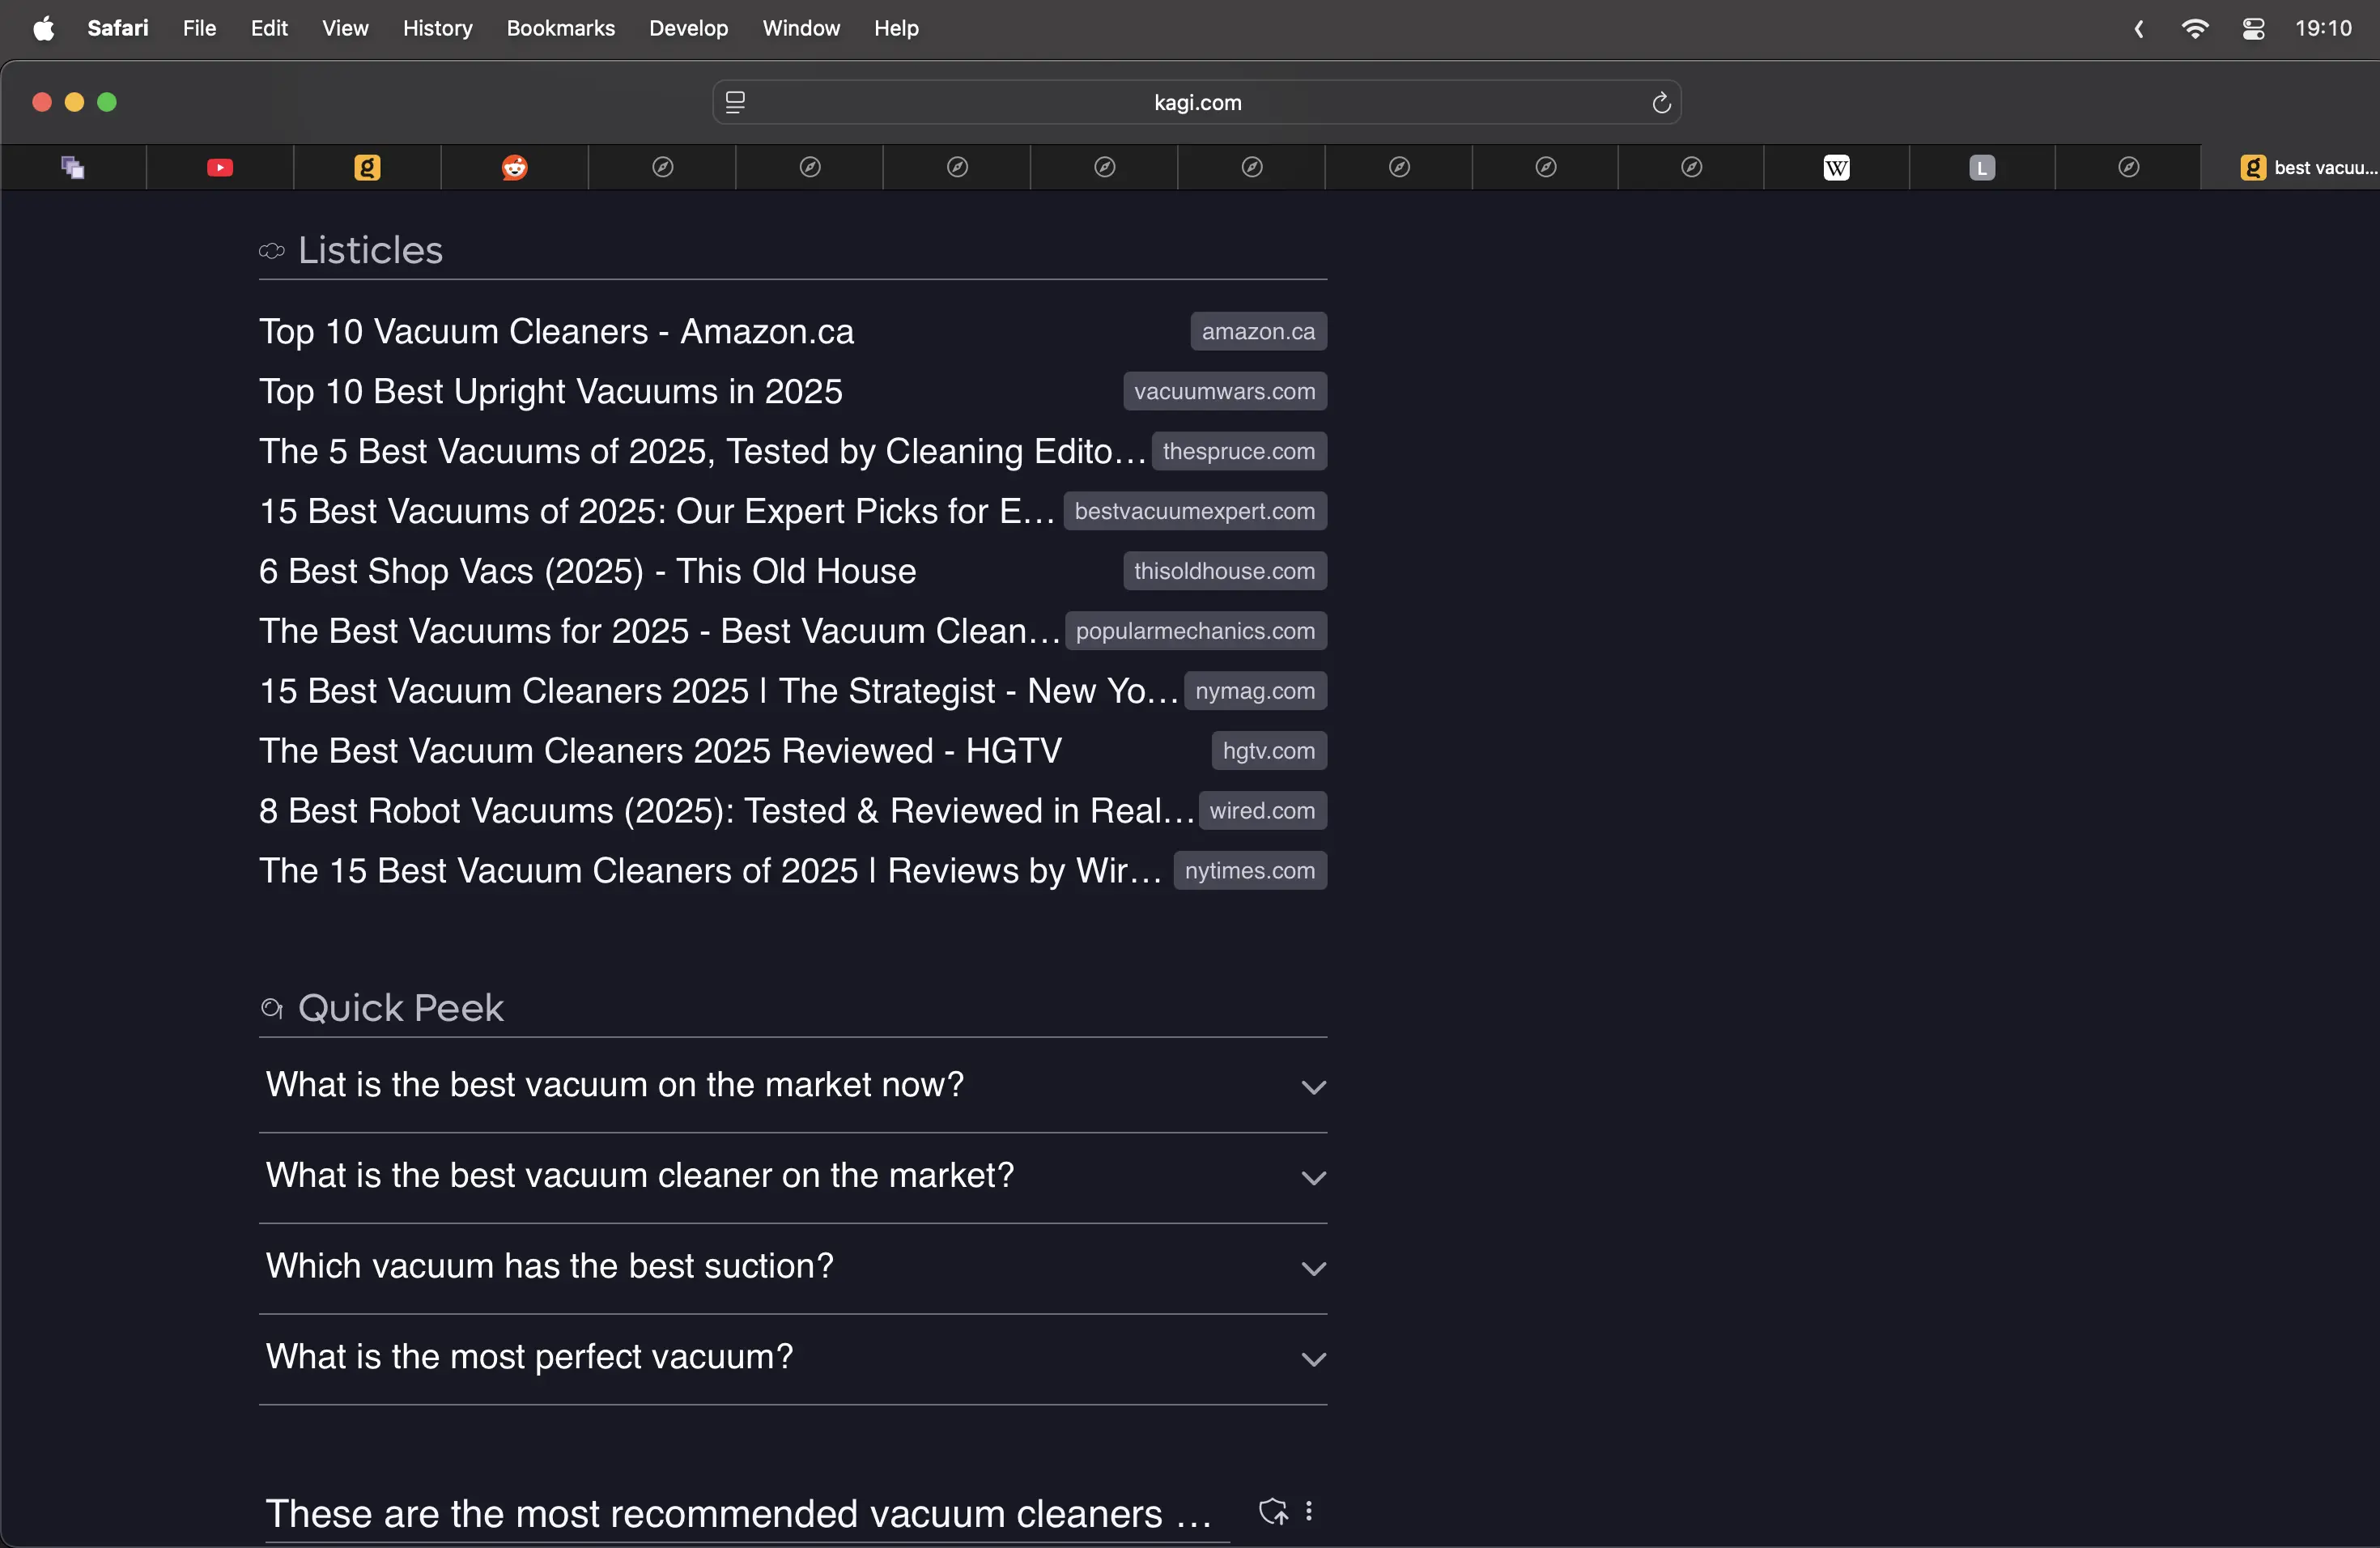Open the Reddit pinned tab
Viewport: 2380px width, 1548px height.
[514, 168]
